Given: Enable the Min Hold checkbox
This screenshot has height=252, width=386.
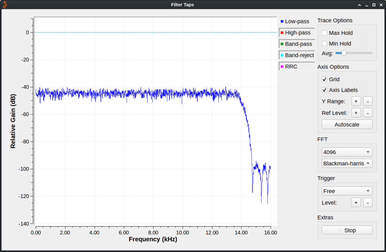Looking at the screenshot, I should coord(324,44).
